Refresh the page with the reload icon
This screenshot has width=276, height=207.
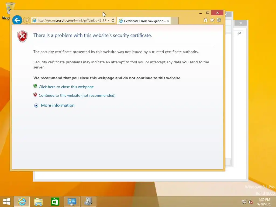pos(113,20)
